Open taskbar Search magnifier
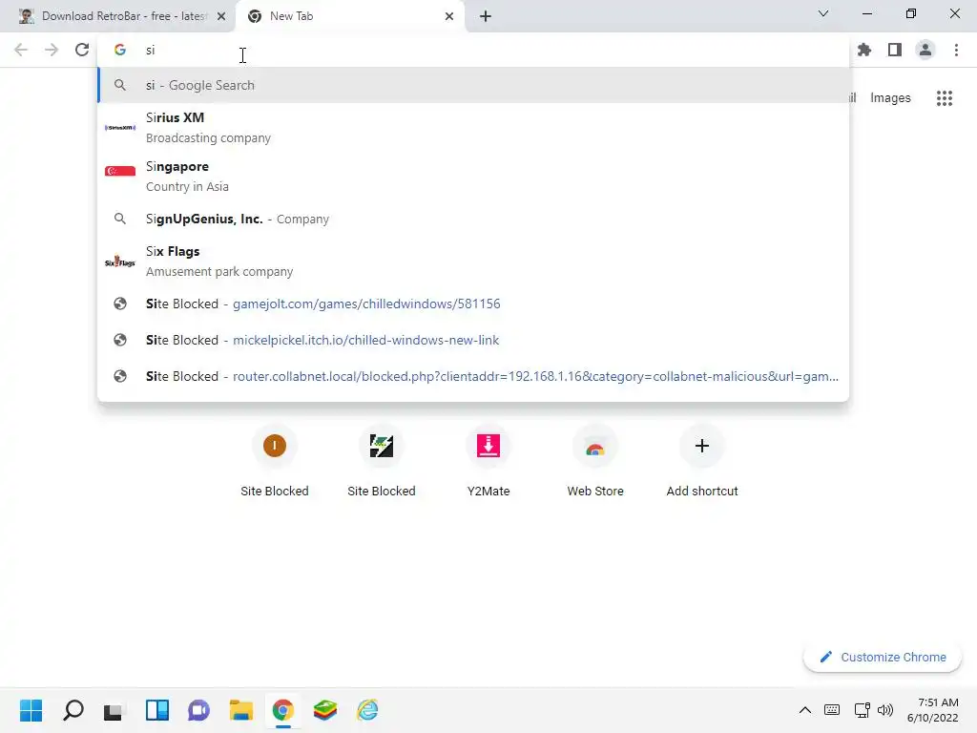The width and height of the screenshot is (977, 733). tap(73, 710)
